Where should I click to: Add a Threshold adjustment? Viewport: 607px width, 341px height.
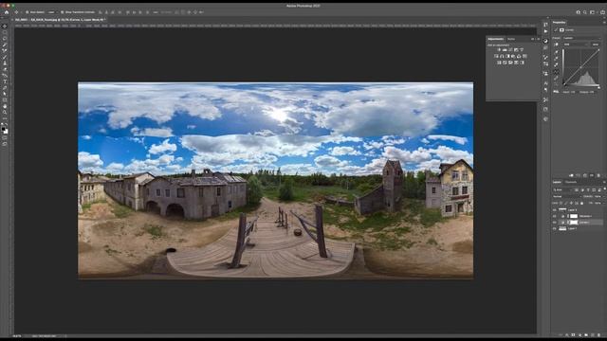coord(510,63)
